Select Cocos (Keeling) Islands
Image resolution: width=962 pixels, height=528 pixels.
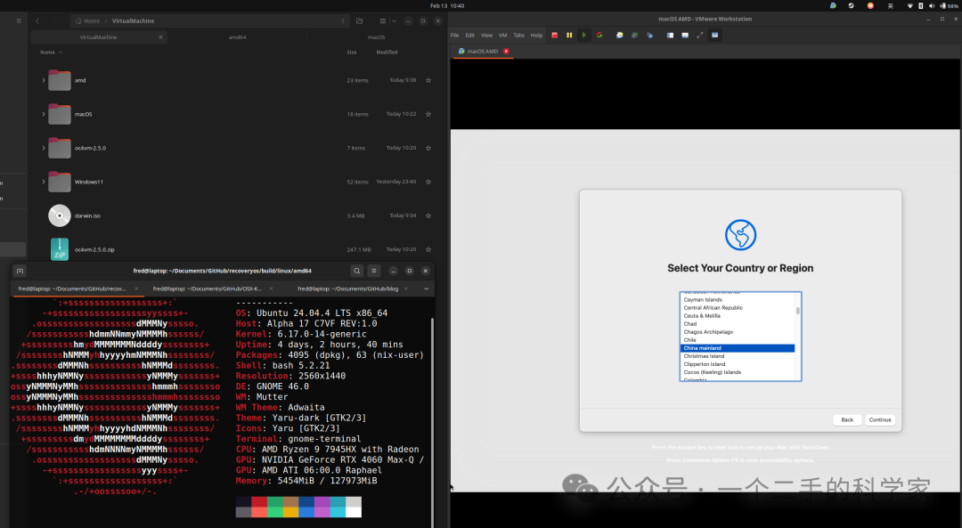tap(738, 372)
